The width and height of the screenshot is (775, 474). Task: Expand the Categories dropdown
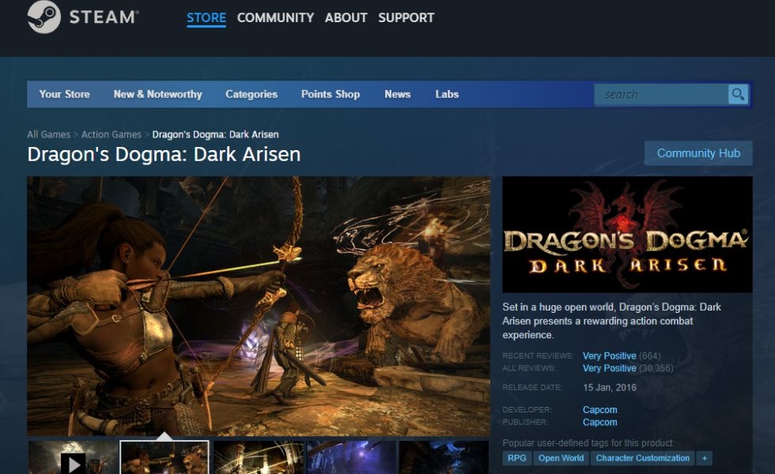(x=251, y=94)
